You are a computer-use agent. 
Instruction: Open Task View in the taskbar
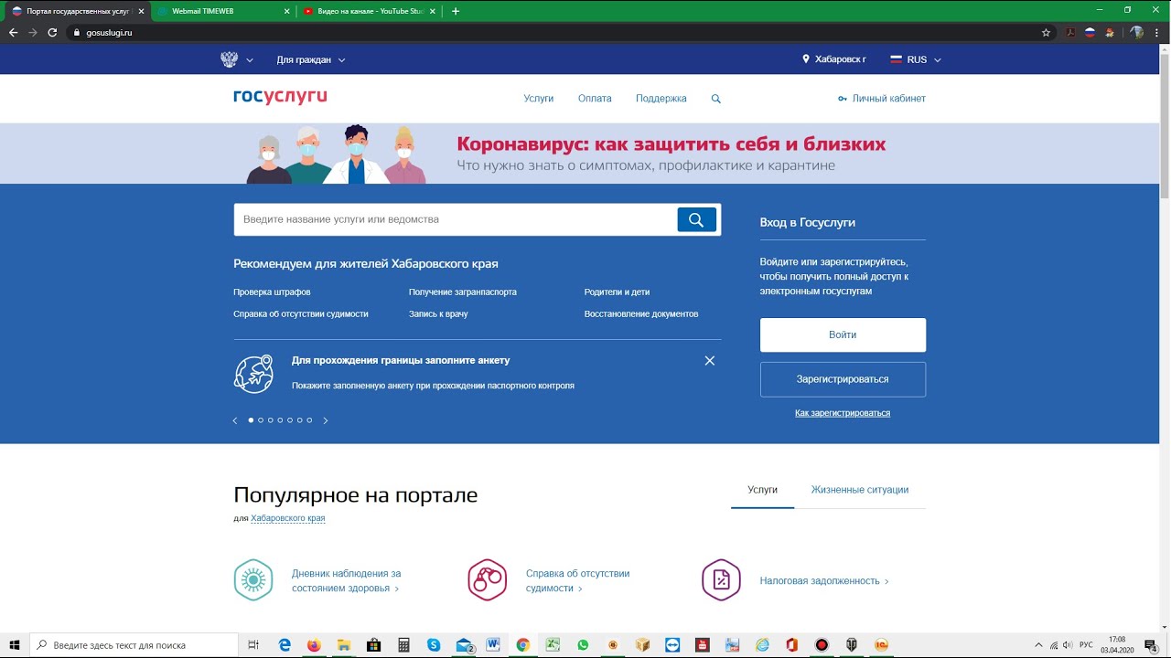(254, 645)
